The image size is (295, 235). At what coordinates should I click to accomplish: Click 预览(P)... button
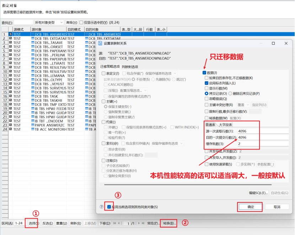pyautogui.click(x=154, y=223)
